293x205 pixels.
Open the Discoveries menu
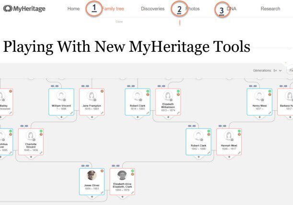tap(153, 9)
